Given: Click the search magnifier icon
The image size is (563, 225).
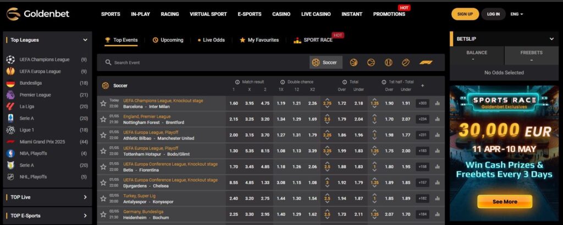Looking at the screenshot, I should pos(108,63).
